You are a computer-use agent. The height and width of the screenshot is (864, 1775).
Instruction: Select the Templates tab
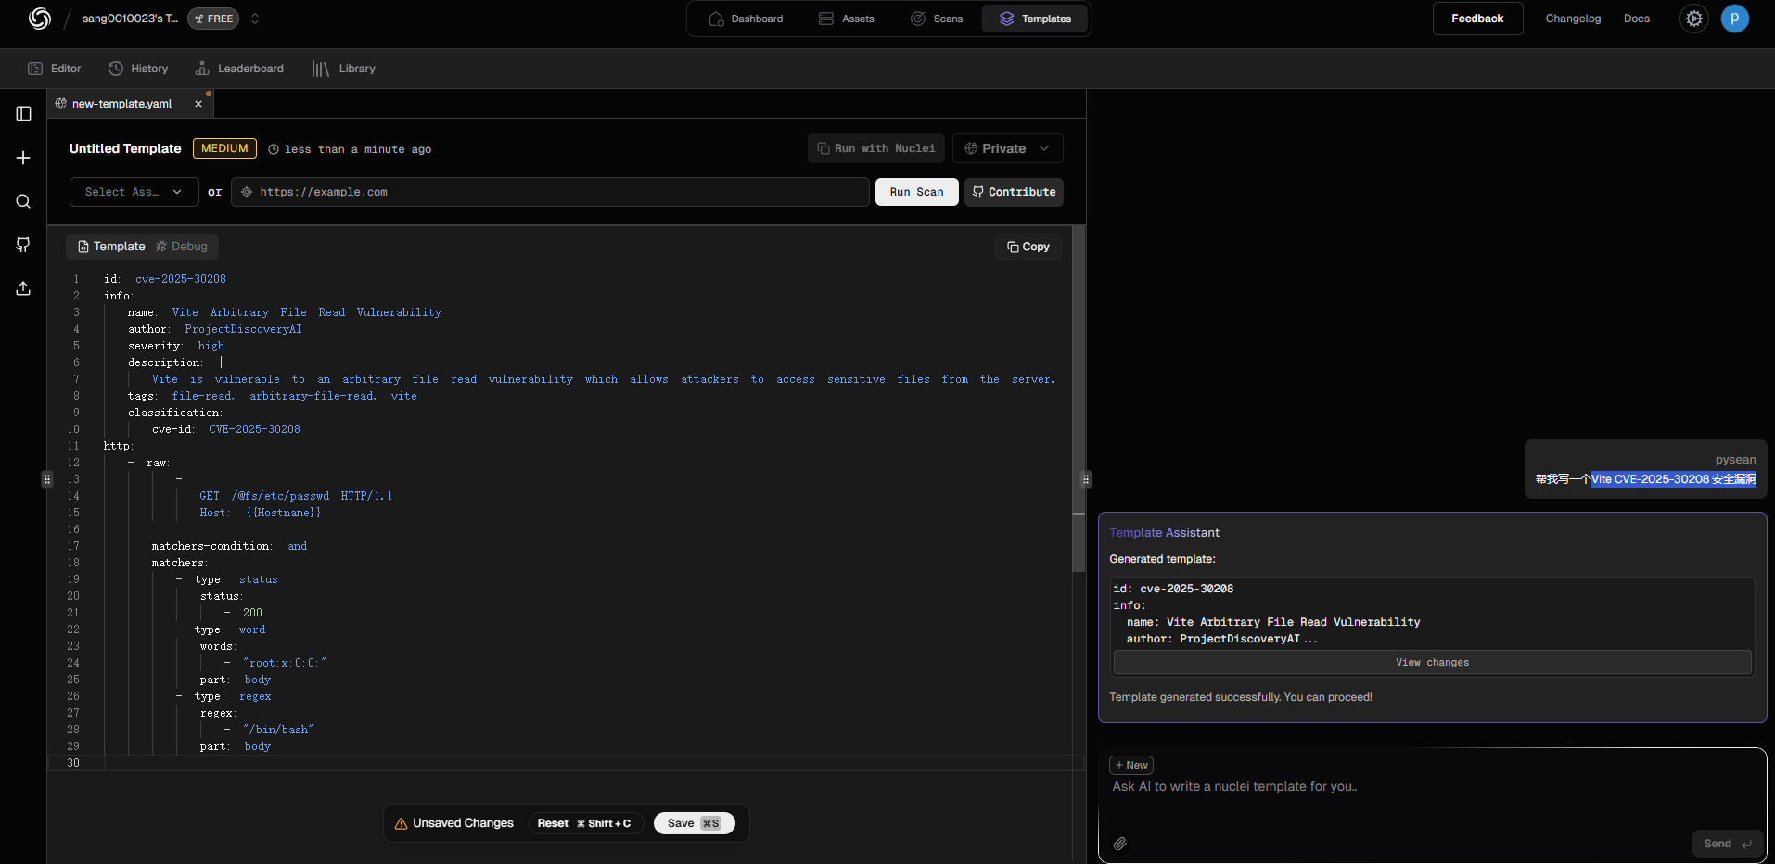pos(1035,19)
